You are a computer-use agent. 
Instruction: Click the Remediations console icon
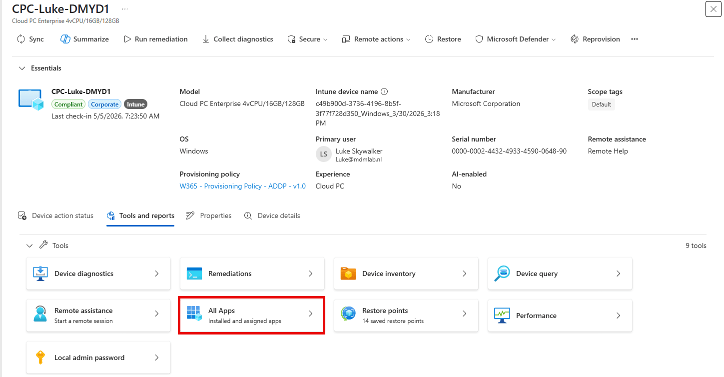point(194,273)
